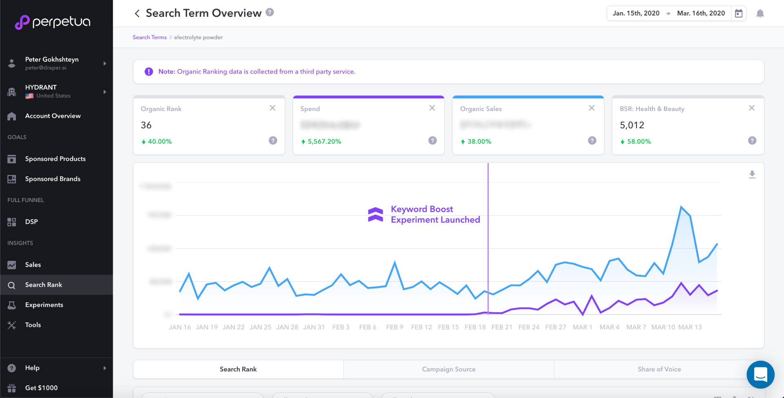The height and width of the screenshot is (398, 784).
Task: Click the Organic Rank help question mark
Action: tap(273, 140)
